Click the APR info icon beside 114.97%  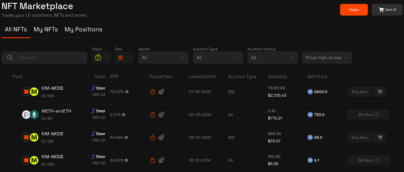(127, 92)
